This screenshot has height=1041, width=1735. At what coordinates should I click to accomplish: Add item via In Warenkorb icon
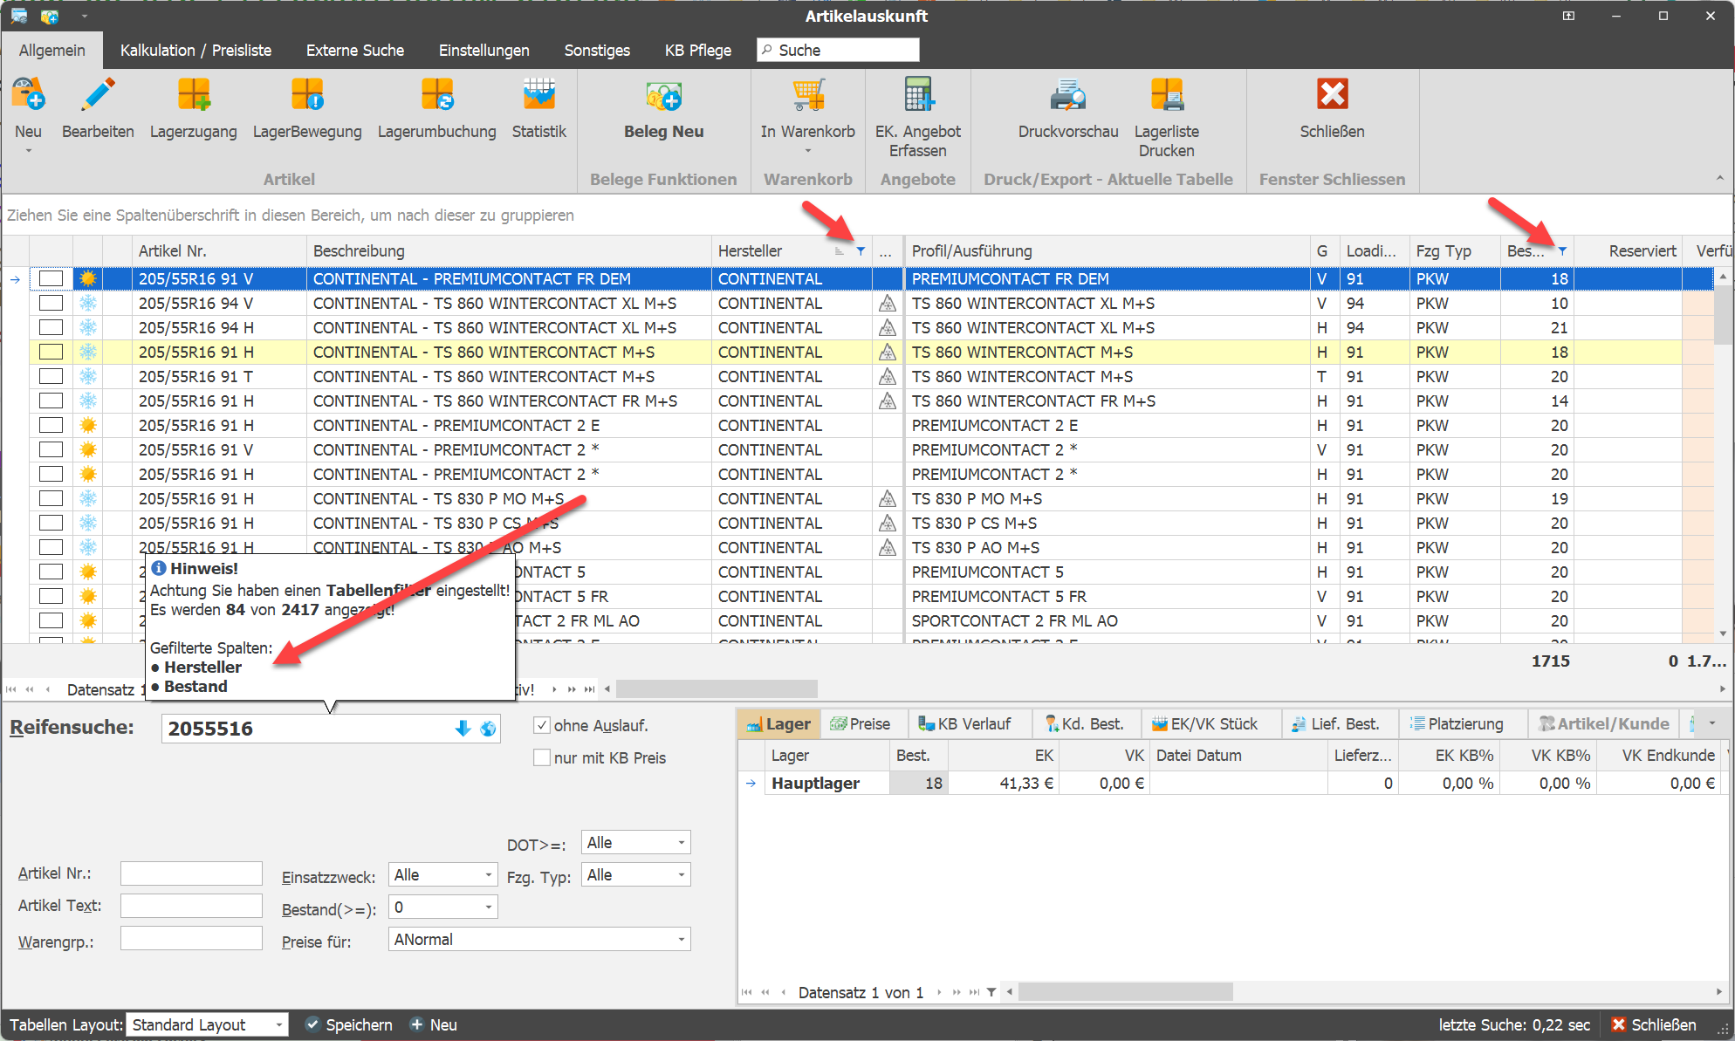click(808, 95)
